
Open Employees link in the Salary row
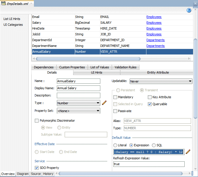(154, 23)
